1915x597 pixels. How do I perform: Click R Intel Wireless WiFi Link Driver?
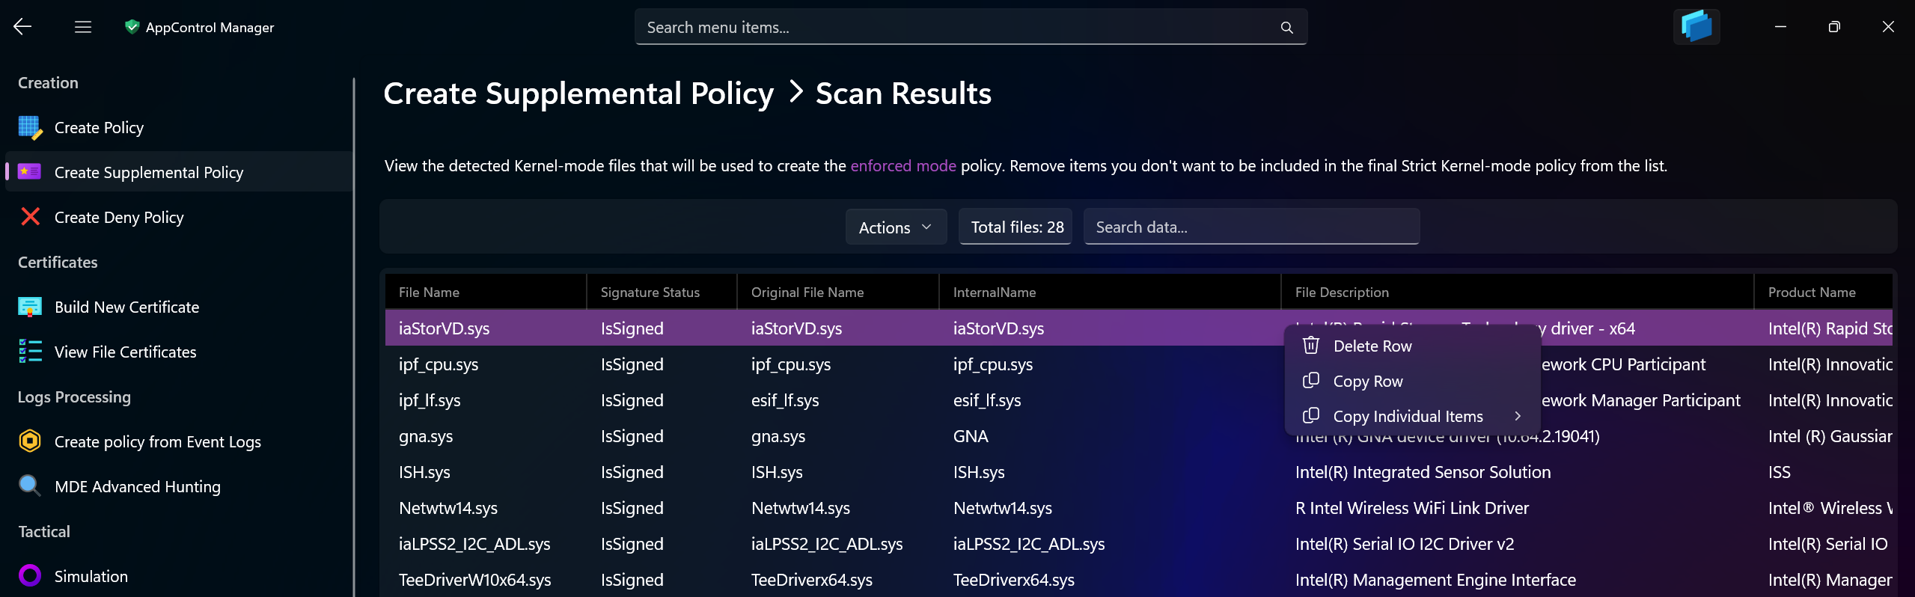pyautogui.click(x=1412, y=508)
